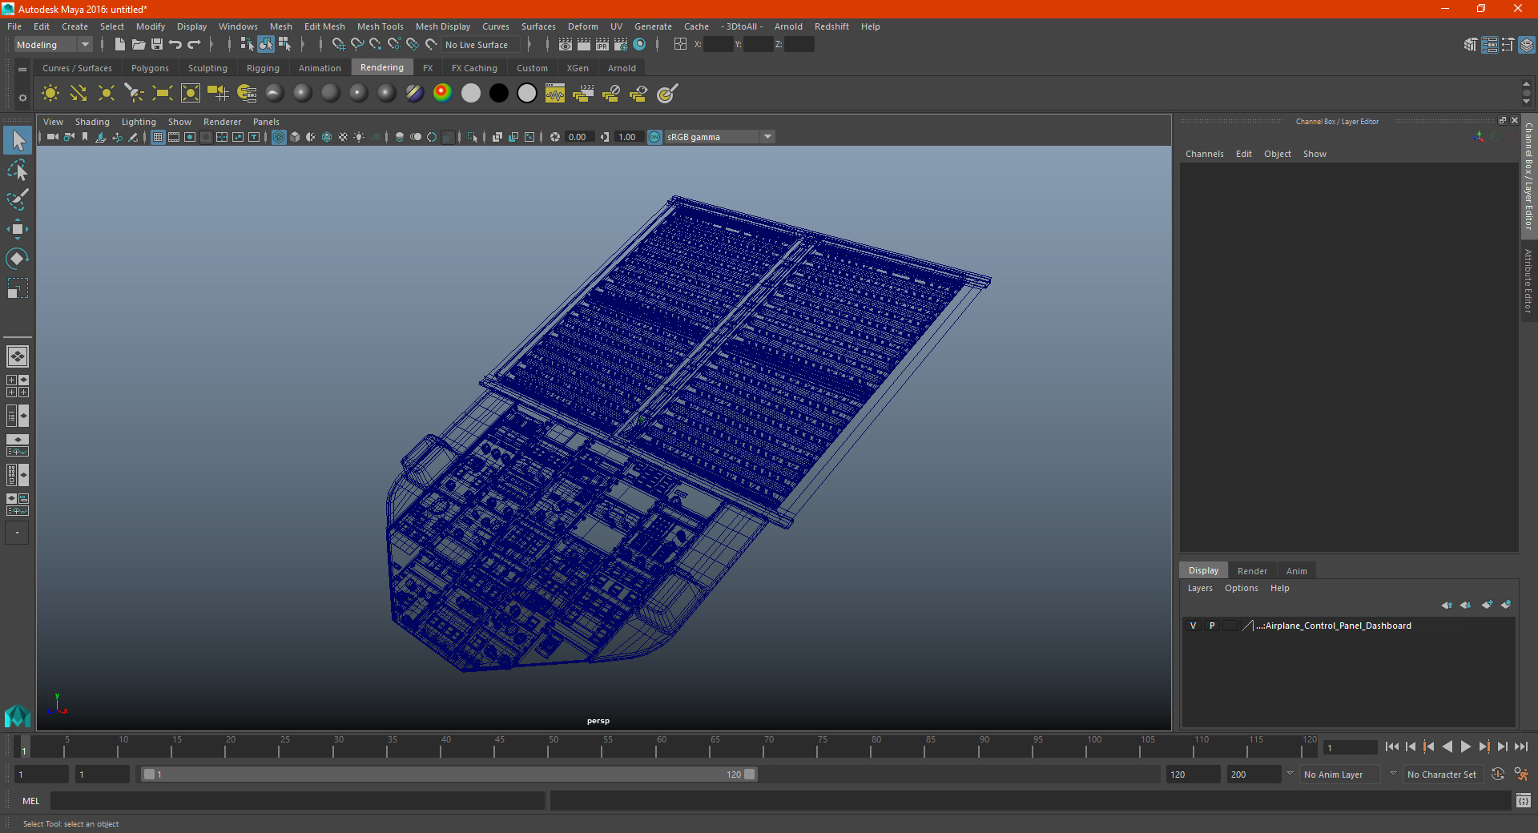Open the Windows menu
1538x833 pixels.
(238, 26)
